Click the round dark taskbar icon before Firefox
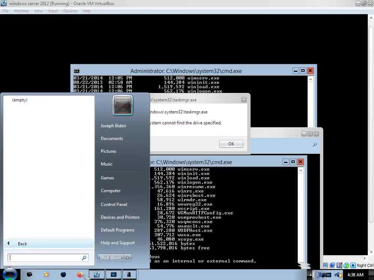 point(63,275)
